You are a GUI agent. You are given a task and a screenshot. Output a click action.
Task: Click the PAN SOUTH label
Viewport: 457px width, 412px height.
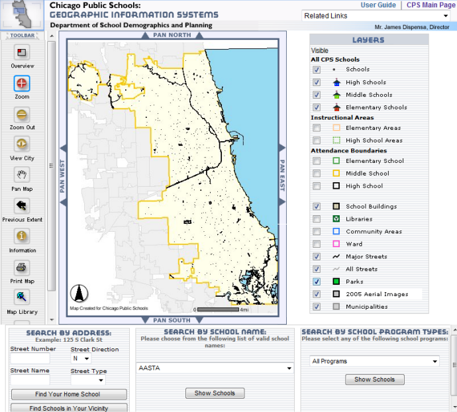[x=172, y=320]
